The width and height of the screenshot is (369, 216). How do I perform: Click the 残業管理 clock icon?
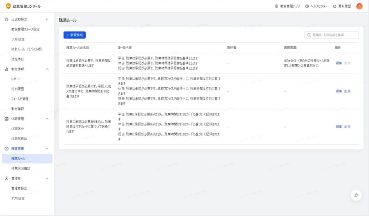tap(7, 148)
